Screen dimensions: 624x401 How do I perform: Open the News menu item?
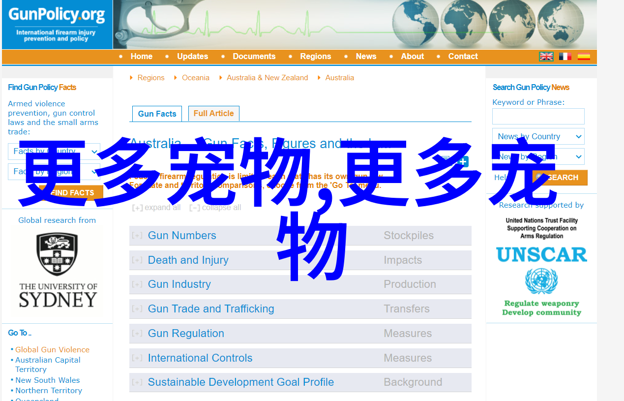pos(366,57)
